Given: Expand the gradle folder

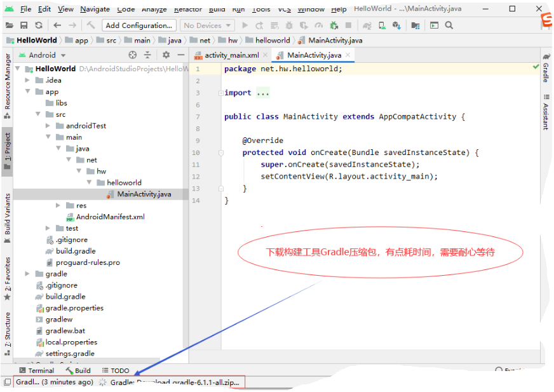Looking at the screenshot, I should click(27, 274).
